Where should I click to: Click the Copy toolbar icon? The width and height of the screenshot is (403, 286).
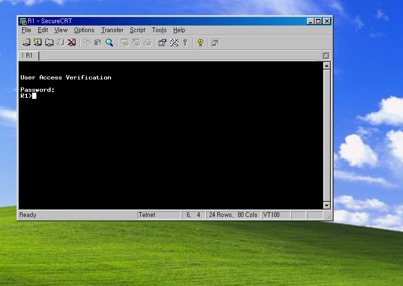click(87, 43)
